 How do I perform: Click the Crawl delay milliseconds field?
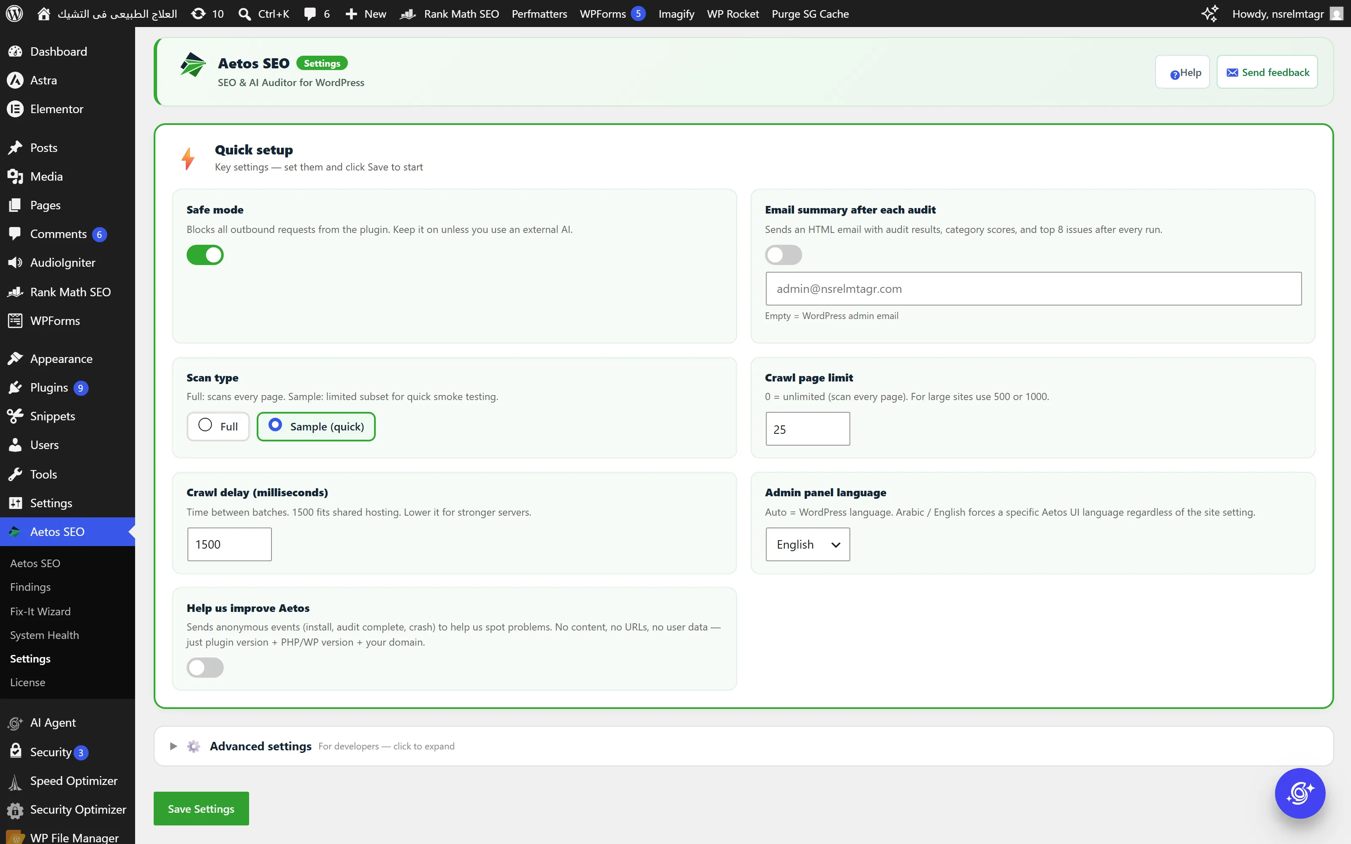coord(229,544)
